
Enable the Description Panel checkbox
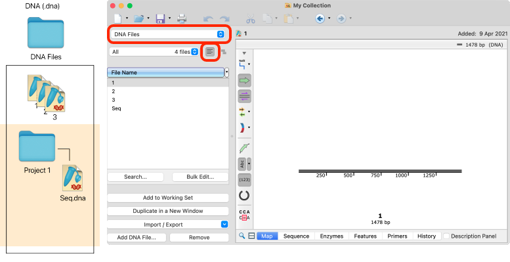[446, 236]
